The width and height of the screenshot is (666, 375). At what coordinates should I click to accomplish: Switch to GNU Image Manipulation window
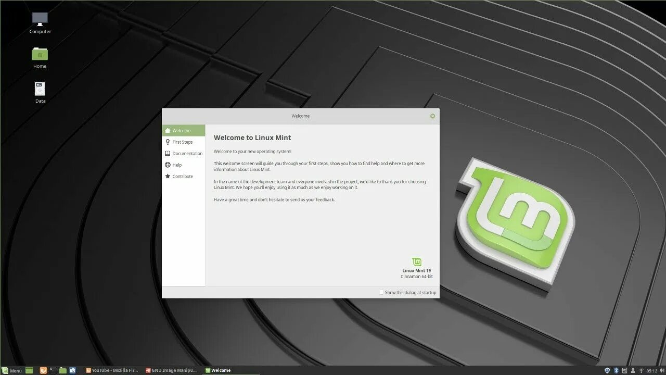171,370
